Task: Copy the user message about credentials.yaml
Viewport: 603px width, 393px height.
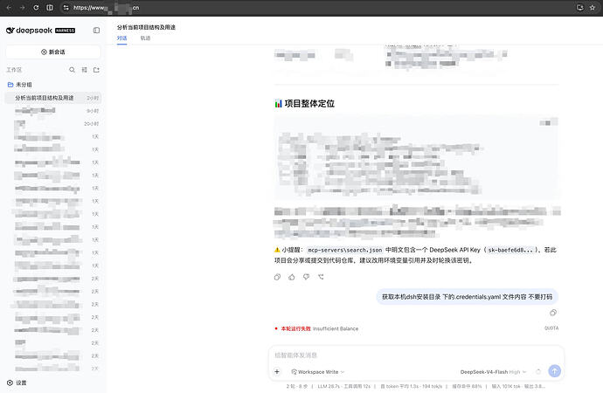Action: pos(553,313)
